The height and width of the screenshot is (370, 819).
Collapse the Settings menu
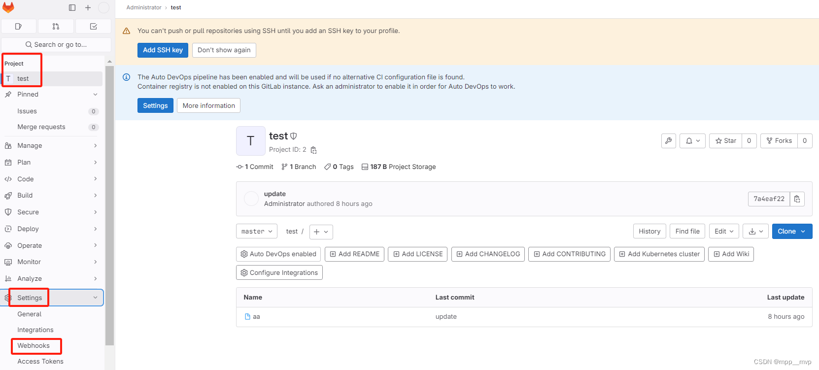52,298
